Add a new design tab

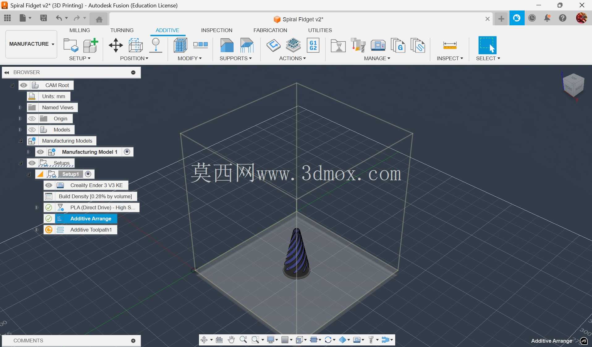pyautogui.click(x=501, y=19)
